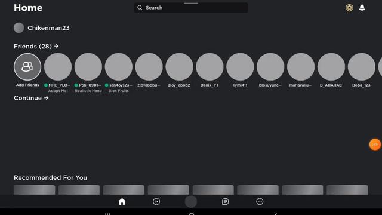
Task: Open the avatar tab in bottom bar
Action: pyautogui.click(x=191, y=202)
